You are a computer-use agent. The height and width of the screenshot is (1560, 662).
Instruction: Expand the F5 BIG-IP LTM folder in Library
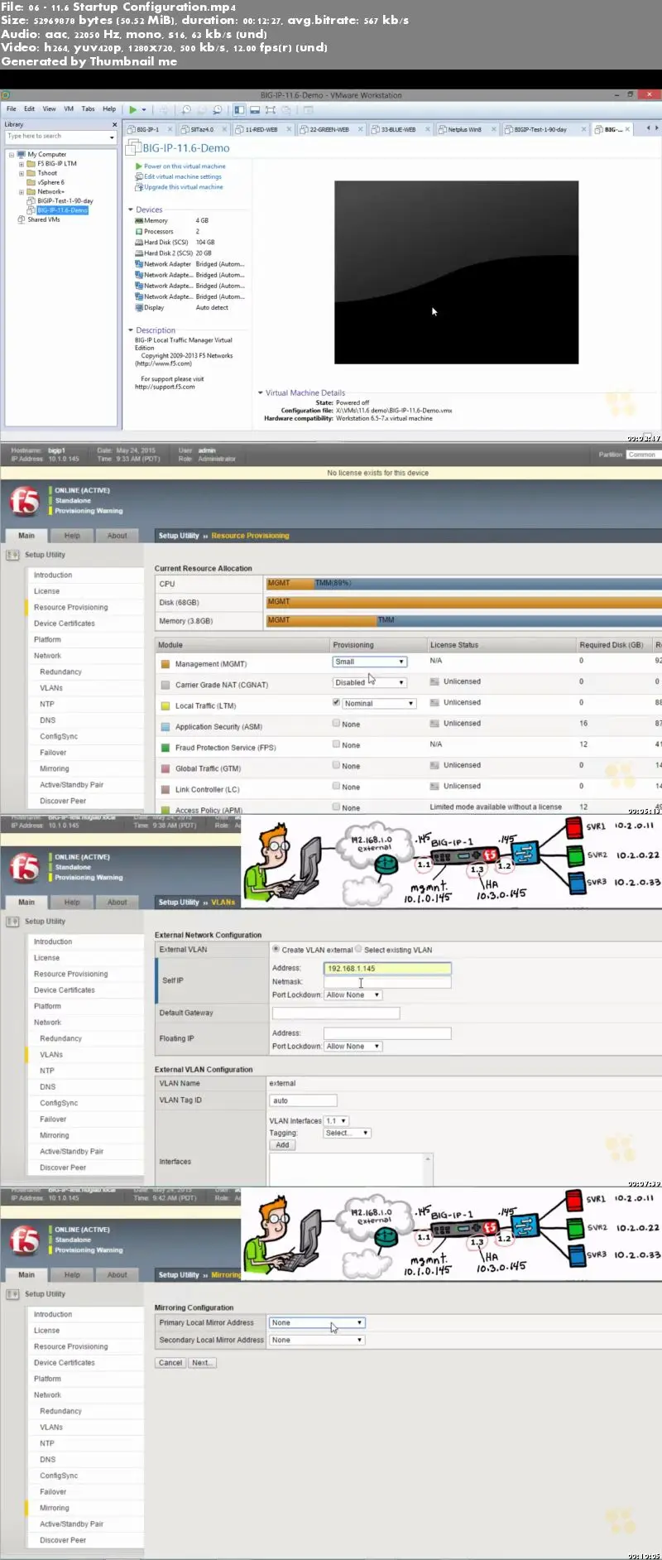pyautogui.click(x=22, y=164)
